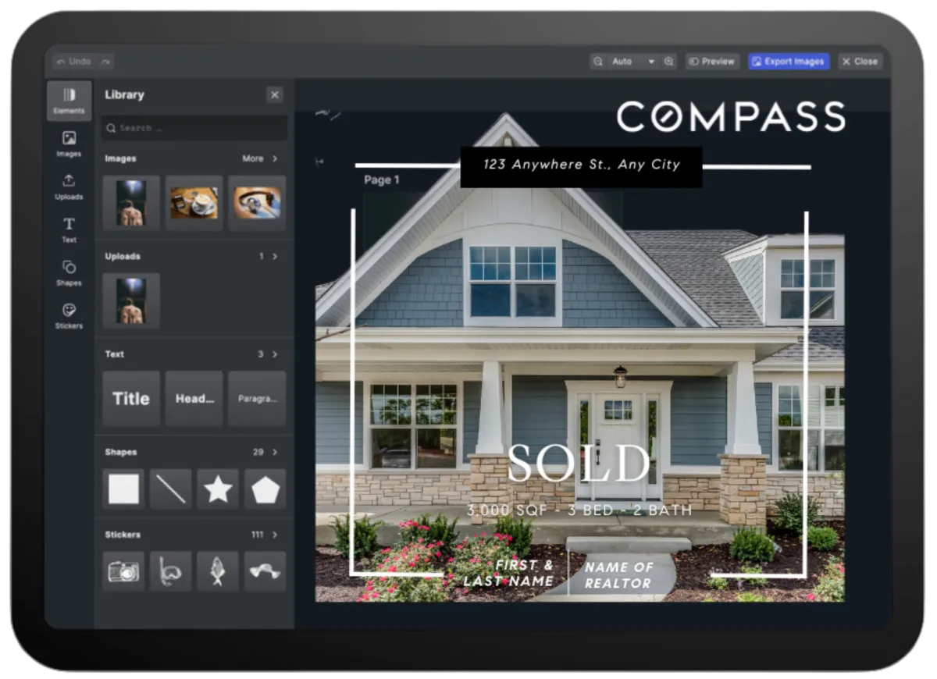This screenshot has height=679, width=937.
Task: Select the coffee cup image thumbnail
Action: (194, 203)
